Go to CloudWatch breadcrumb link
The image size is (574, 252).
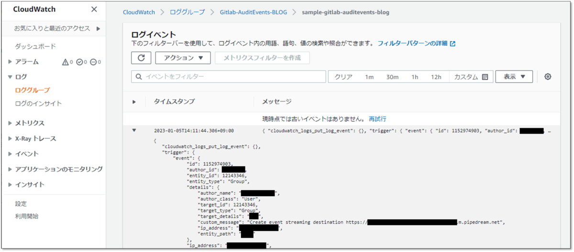pos(140,12)
